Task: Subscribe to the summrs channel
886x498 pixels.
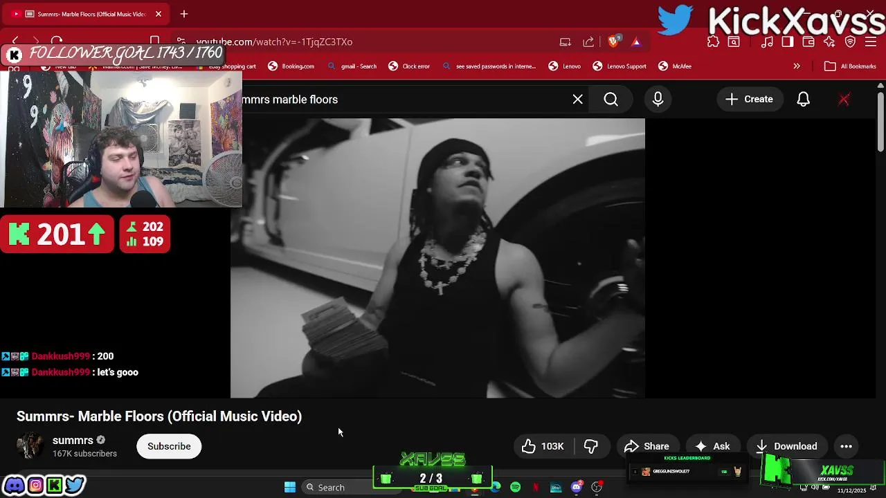Action: (x=169, y=446)
